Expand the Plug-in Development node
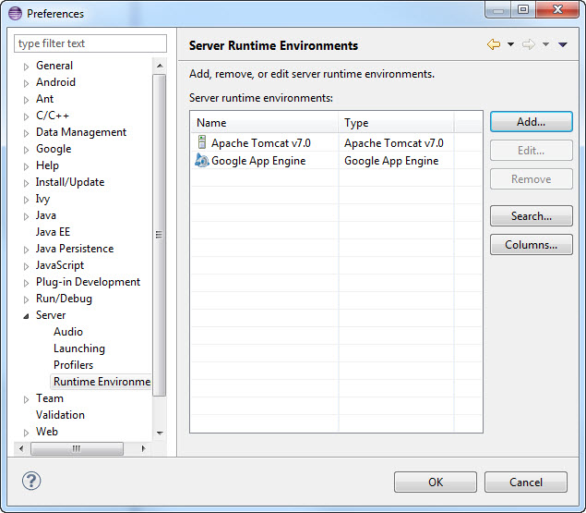The width and height of the screenshot is (586, 513). point(26,283)
